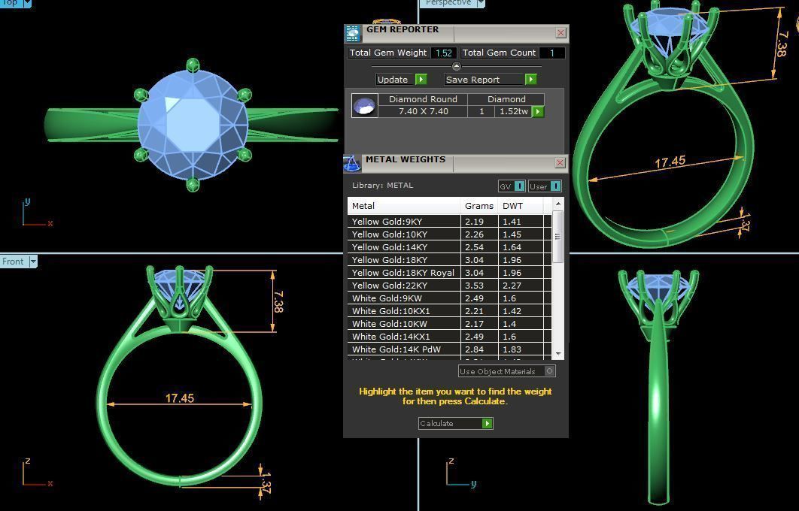Select the Yellow Gold:9KY row
The width and height of the screenshot is (799, 511).
click(449, 222)
